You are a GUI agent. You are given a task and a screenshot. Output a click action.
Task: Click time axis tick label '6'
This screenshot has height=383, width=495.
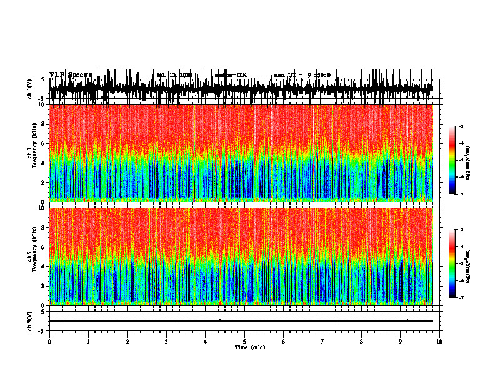pyautogui.click(x=284, y=342)
